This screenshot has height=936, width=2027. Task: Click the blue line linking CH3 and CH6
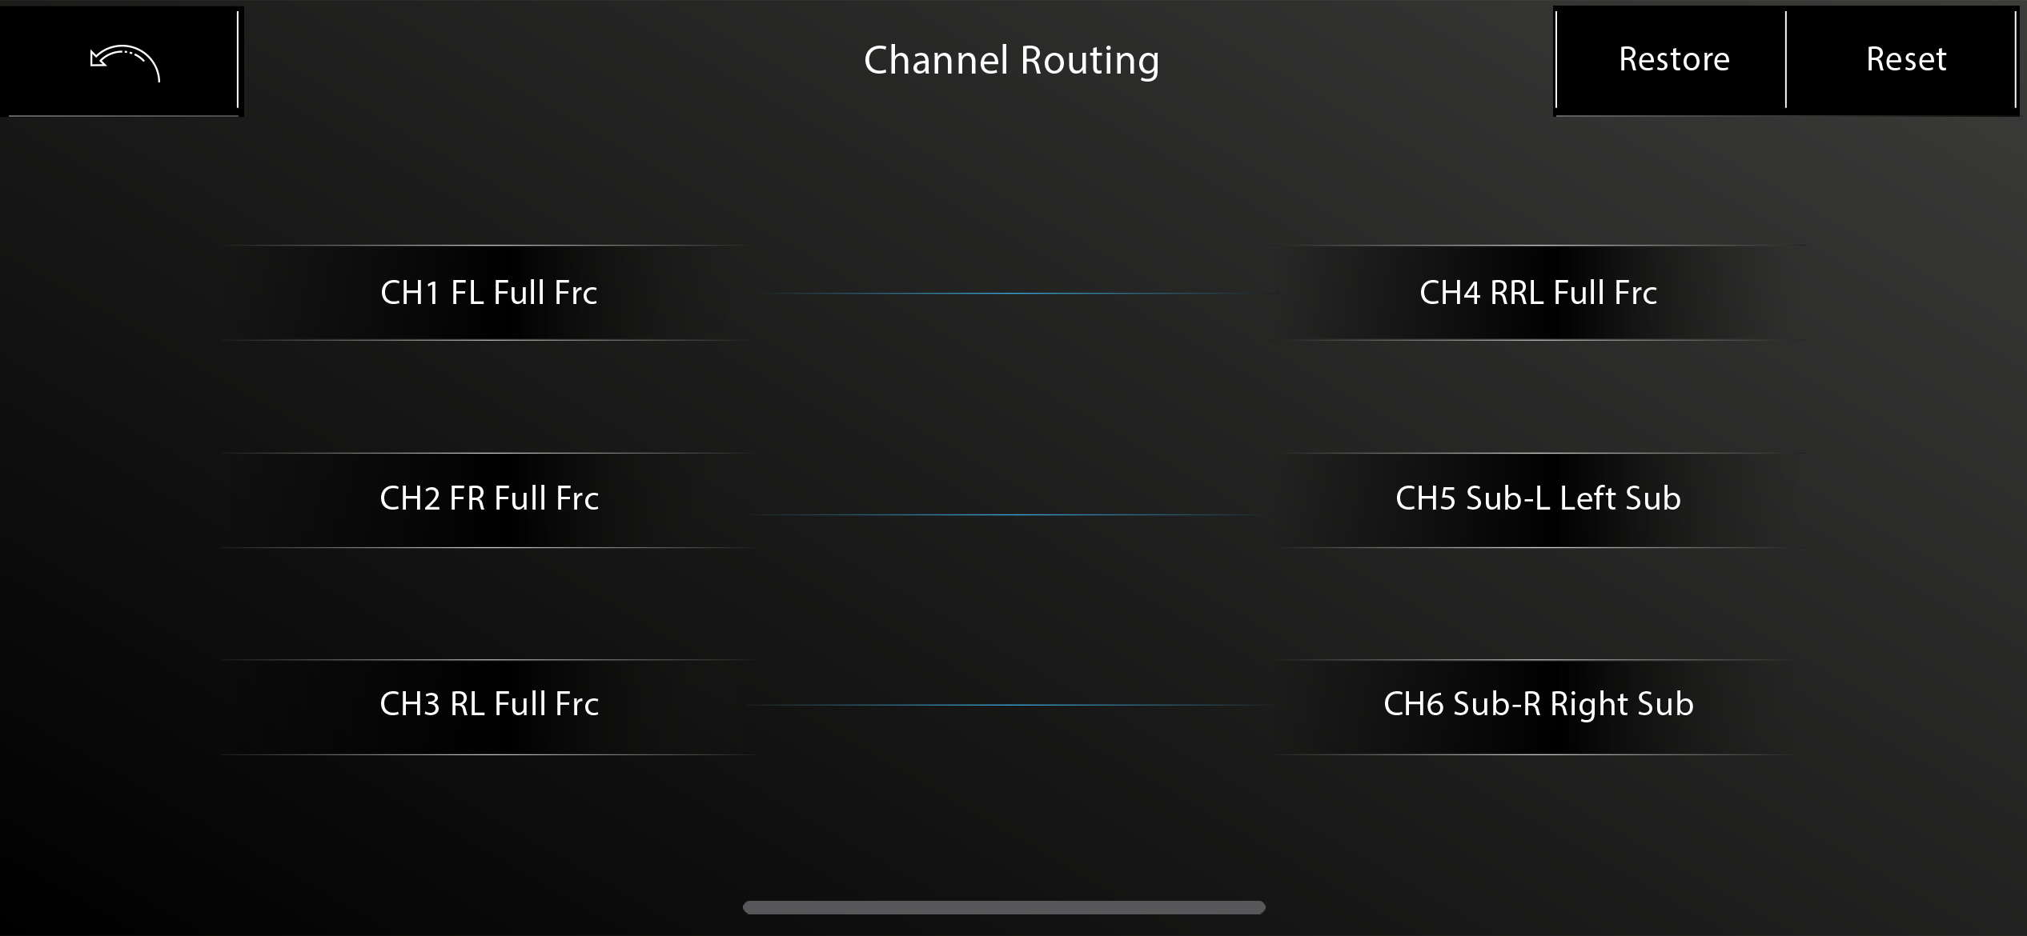coord(1009,705)
